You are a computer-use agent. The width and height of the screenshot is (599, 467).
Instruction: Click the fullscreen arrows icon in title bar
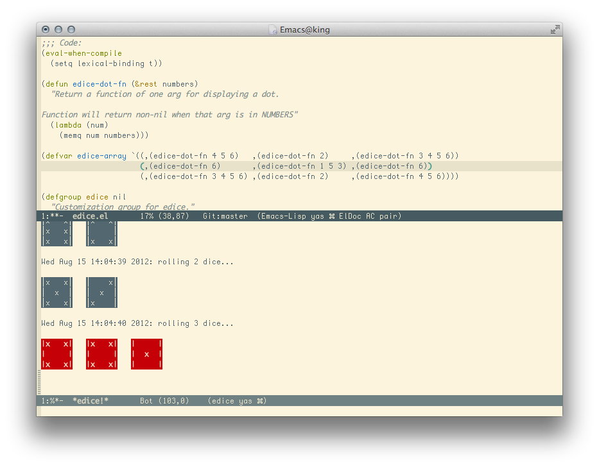555,30
